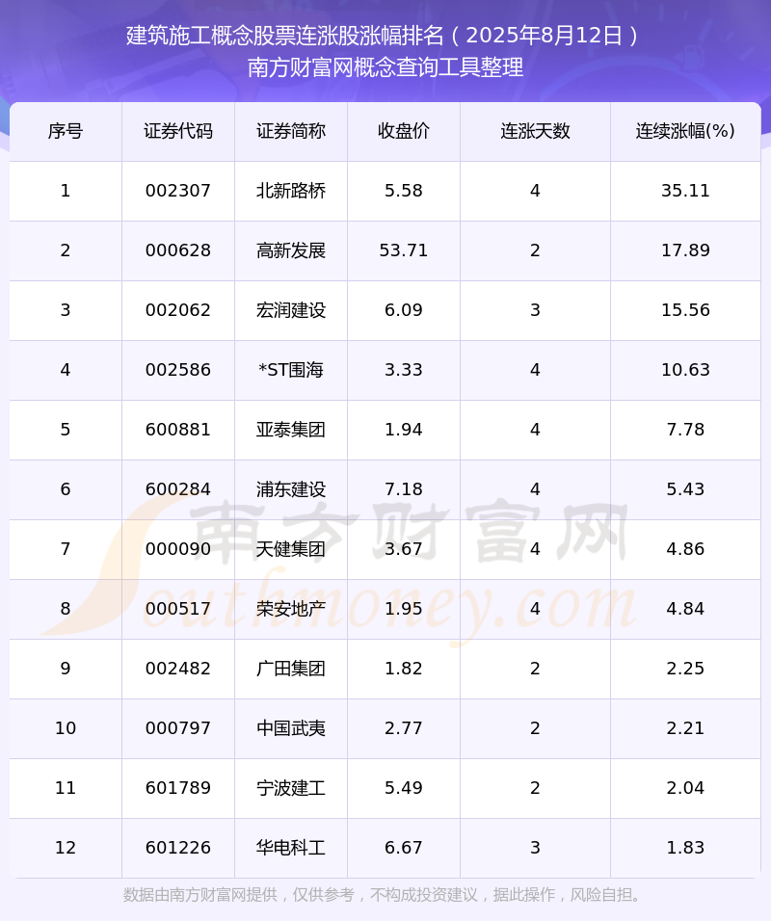Click the 序号 column header
The image size is (771, 921).
[66, 131]
